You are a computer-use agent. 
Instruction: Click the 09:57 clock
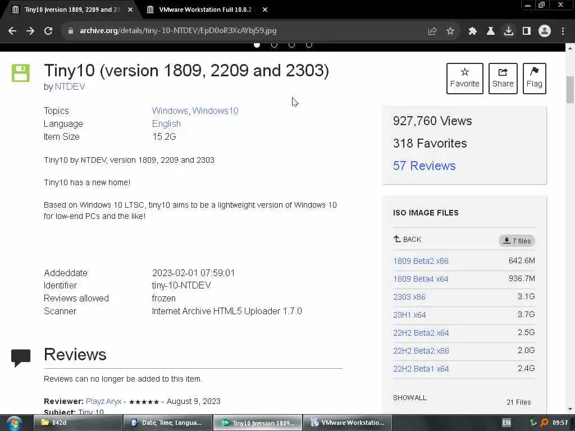[560, 423]
